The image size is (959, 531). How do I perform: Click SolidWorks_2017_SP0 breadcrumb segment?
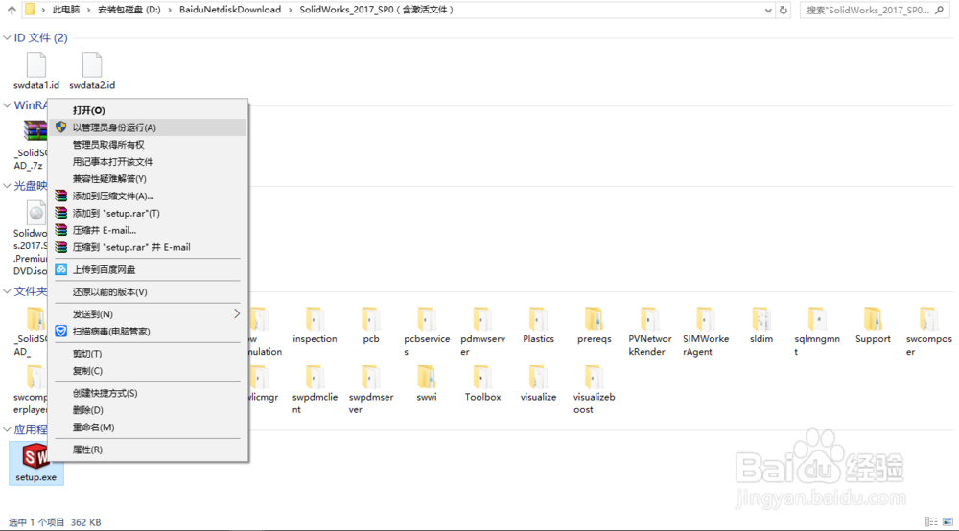click(x=376, y=10)
